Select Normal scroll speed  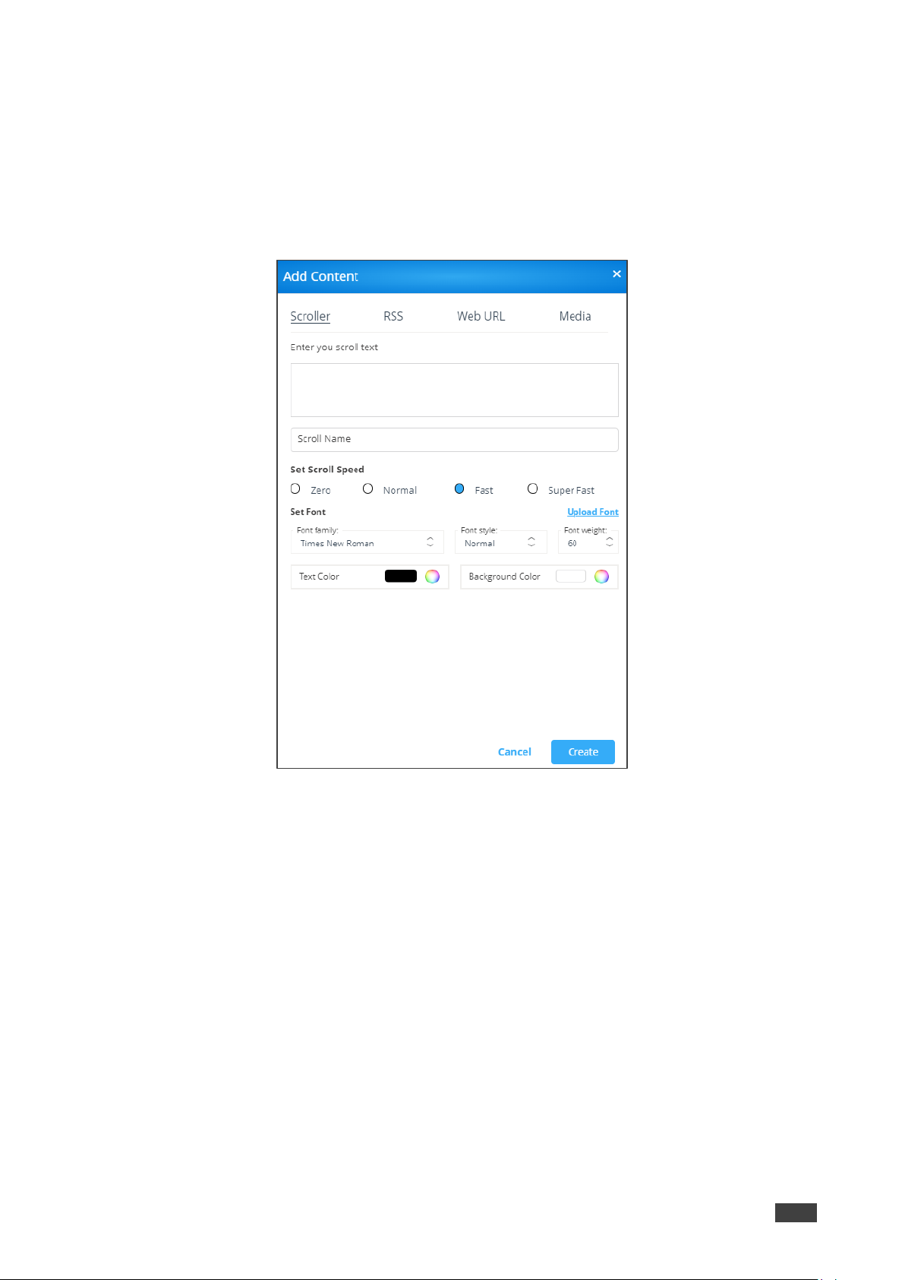pyautogui.click(x=367, y=489)
